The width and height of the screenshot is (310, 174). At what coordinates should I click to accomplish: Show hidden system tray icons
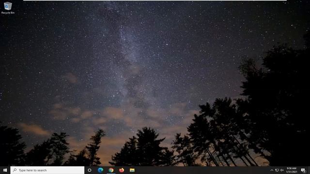272,170
